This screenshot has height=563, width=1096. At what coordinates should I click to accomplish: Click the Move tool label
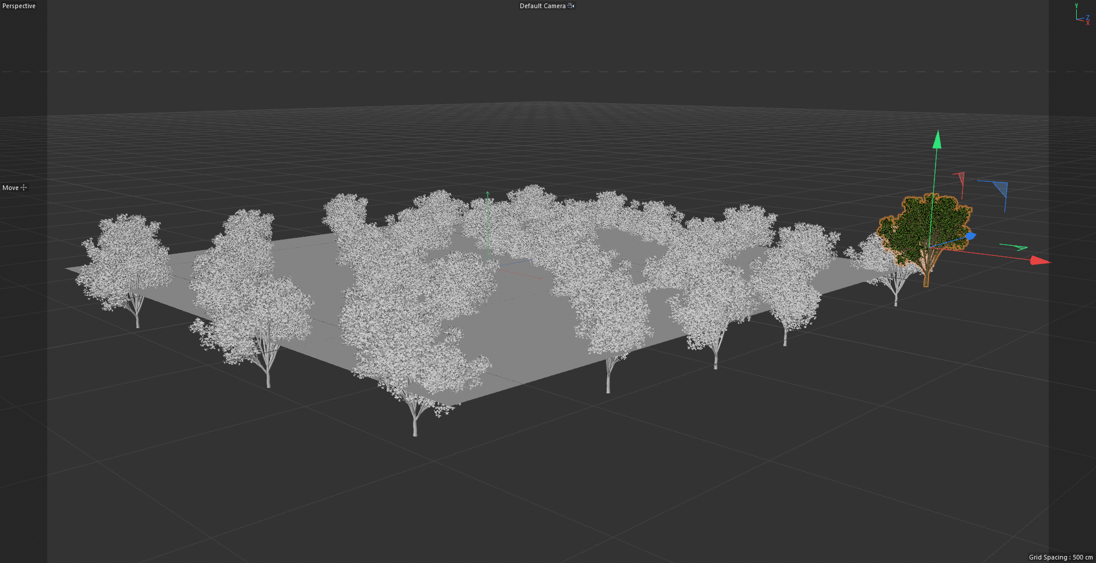(10, 188)
